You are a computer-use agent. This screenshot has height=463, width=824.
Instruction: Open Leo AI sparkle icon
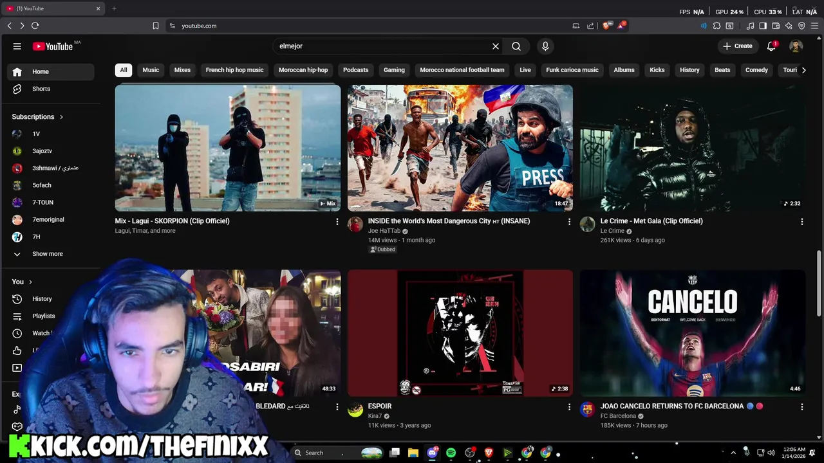click(789, 26)
